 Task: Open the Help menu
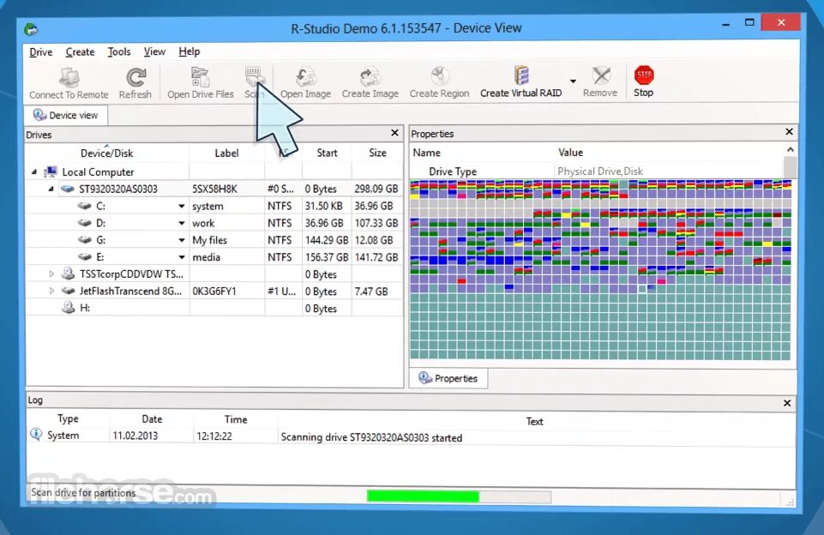189,51
